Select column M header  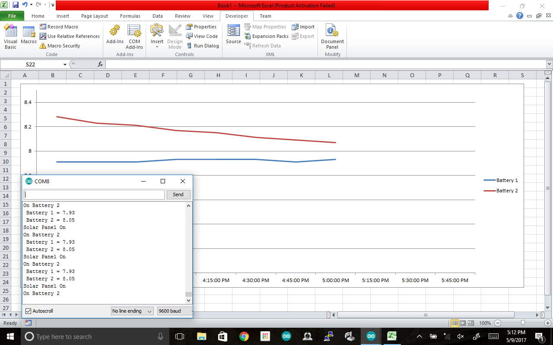click(357, 75)
